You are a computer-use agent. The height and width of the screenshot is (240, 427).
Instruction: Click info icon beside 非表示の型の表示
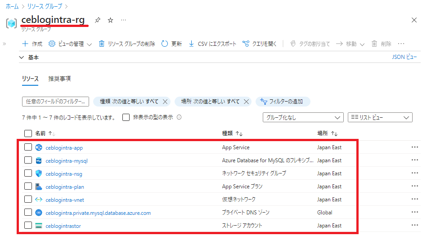point(179,117)
